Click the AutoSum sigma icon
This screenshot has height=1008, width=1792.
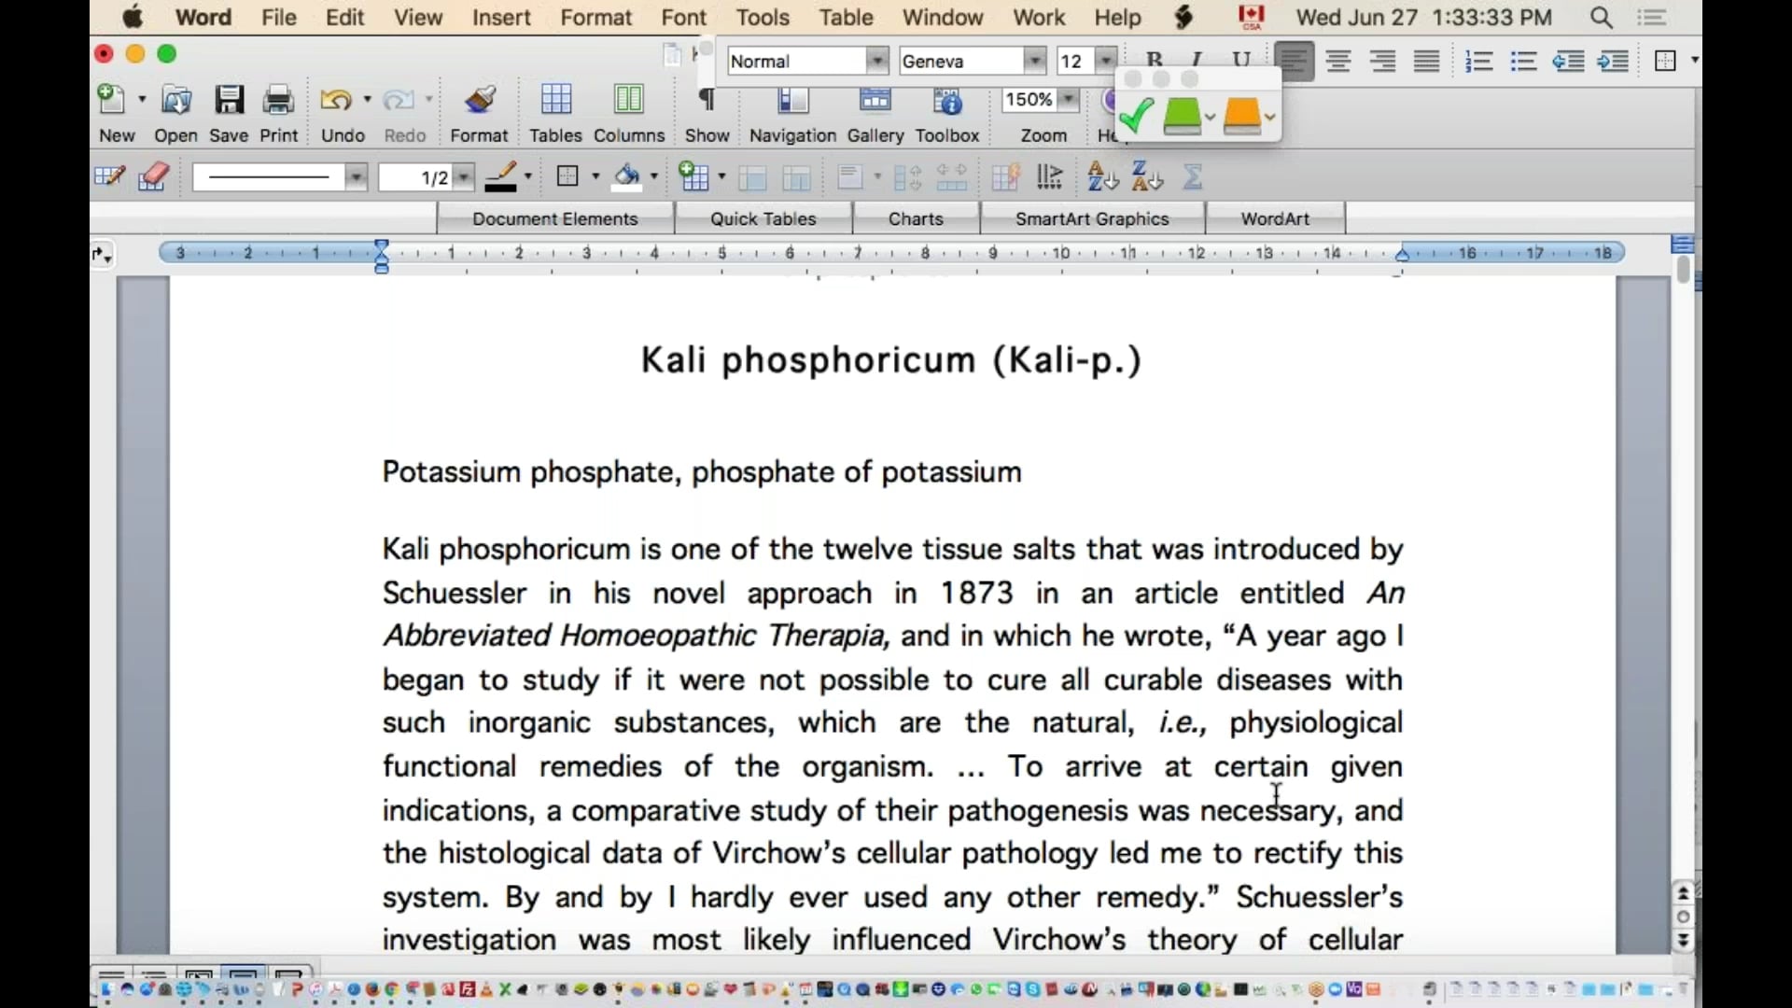(x=1193, y=176)
